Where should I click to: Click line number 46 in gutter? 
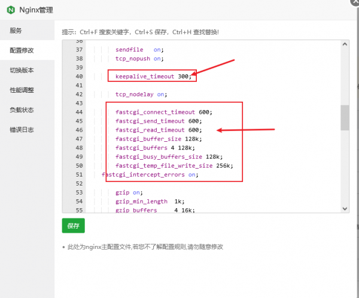pos(79,130)
